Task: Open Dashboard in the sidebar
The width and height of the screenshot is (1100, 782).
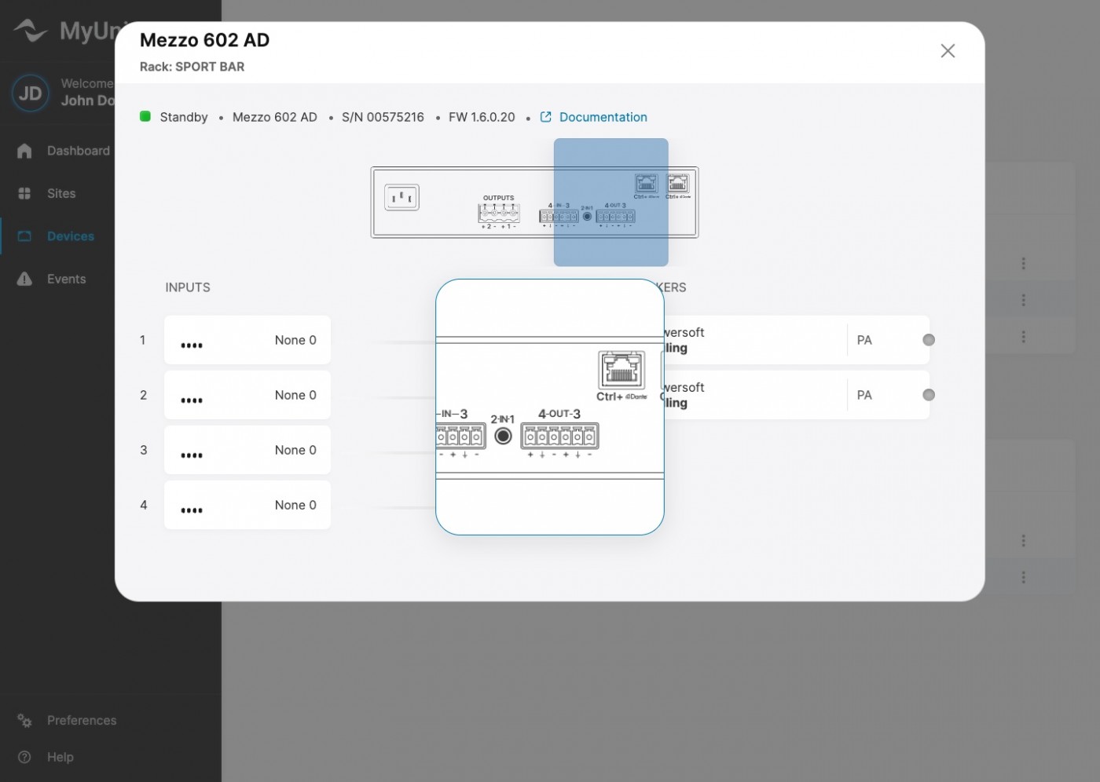Action: pos(78,151)
